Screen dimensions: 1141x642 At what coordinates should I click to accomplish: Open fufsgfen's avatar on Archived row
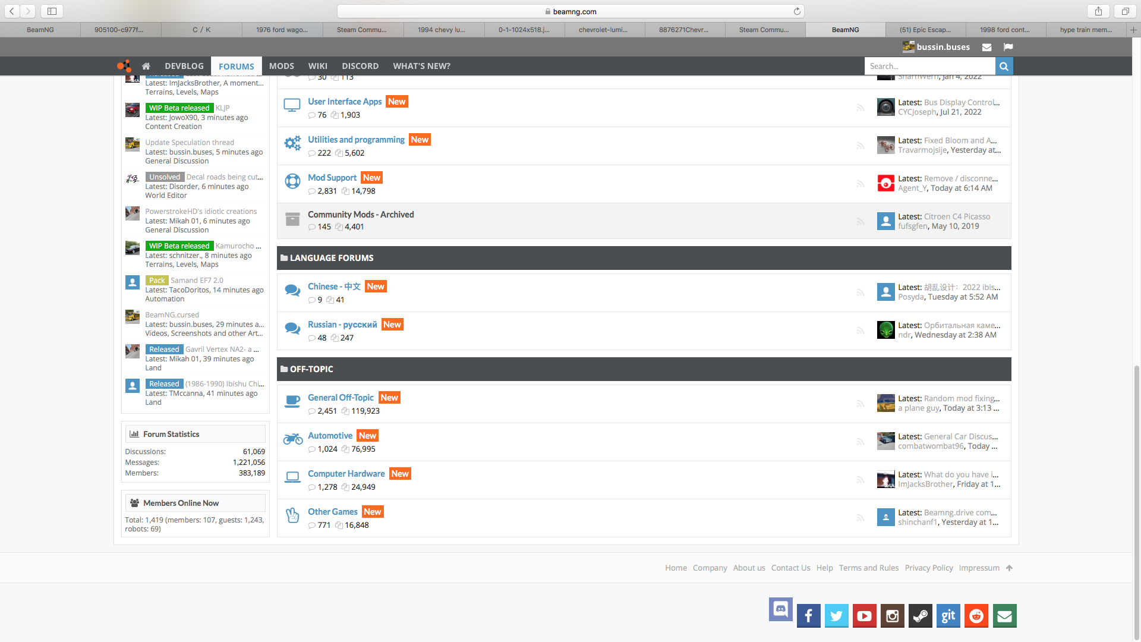tap(885, 221)
